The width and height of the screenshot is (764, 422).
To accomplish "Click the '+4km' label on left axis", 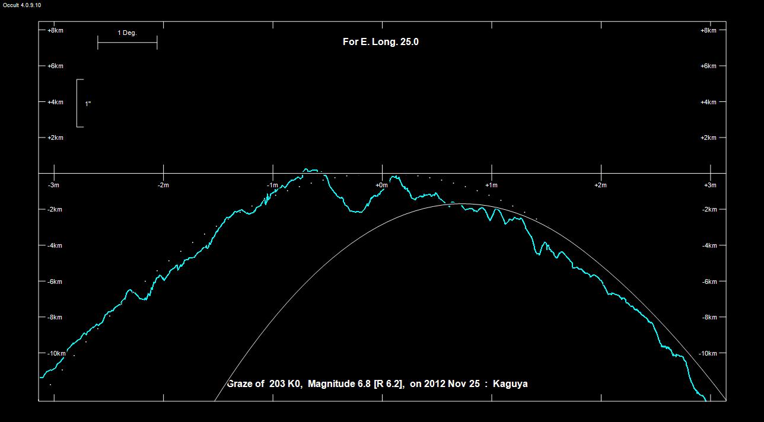I will click(55, 102).
